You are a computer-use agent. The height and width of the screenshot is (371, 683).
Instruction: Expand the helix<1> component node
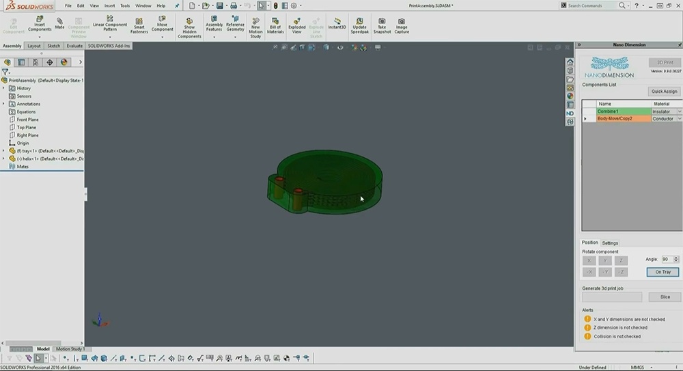point(3,159)
